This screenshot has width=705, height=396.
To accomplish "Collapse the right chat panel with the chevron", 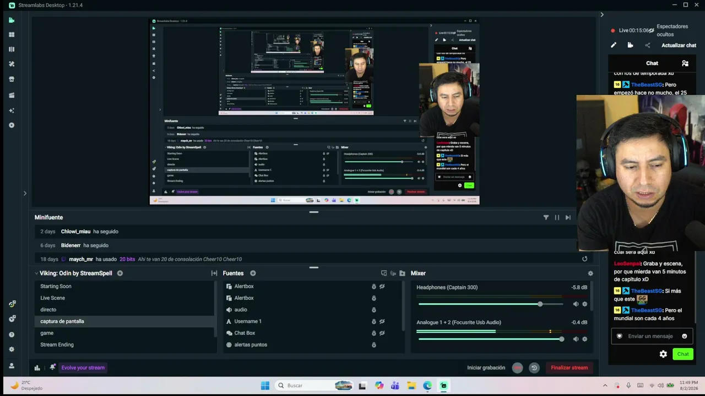I will 602,15.
